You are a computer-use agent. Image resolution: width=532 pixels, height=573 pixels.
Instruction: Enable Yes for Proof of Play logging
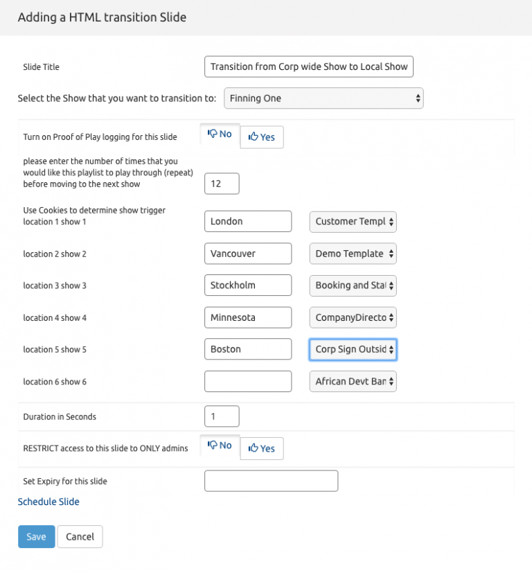coord(262,137)
